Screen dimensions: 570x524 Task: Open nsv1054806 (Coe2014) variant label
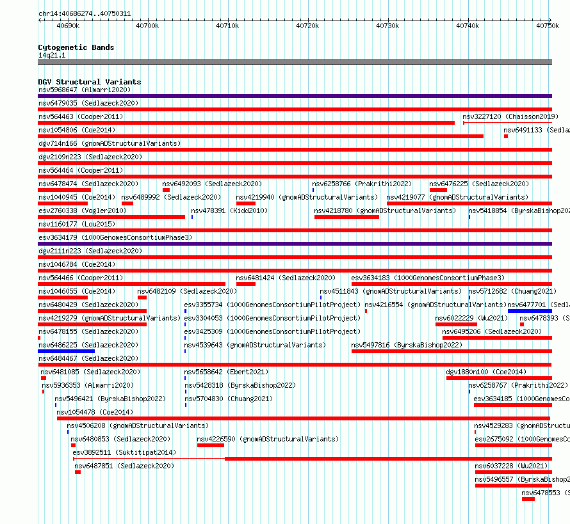[77, 130]
